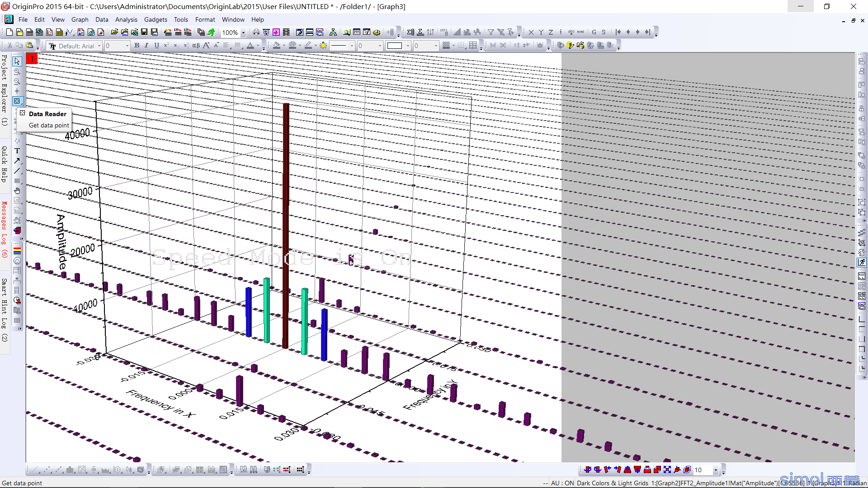Viewport: 868px width, 488px height.
Task: Click the Color Scale icon in left toolbar
Action: pos(17,251)
